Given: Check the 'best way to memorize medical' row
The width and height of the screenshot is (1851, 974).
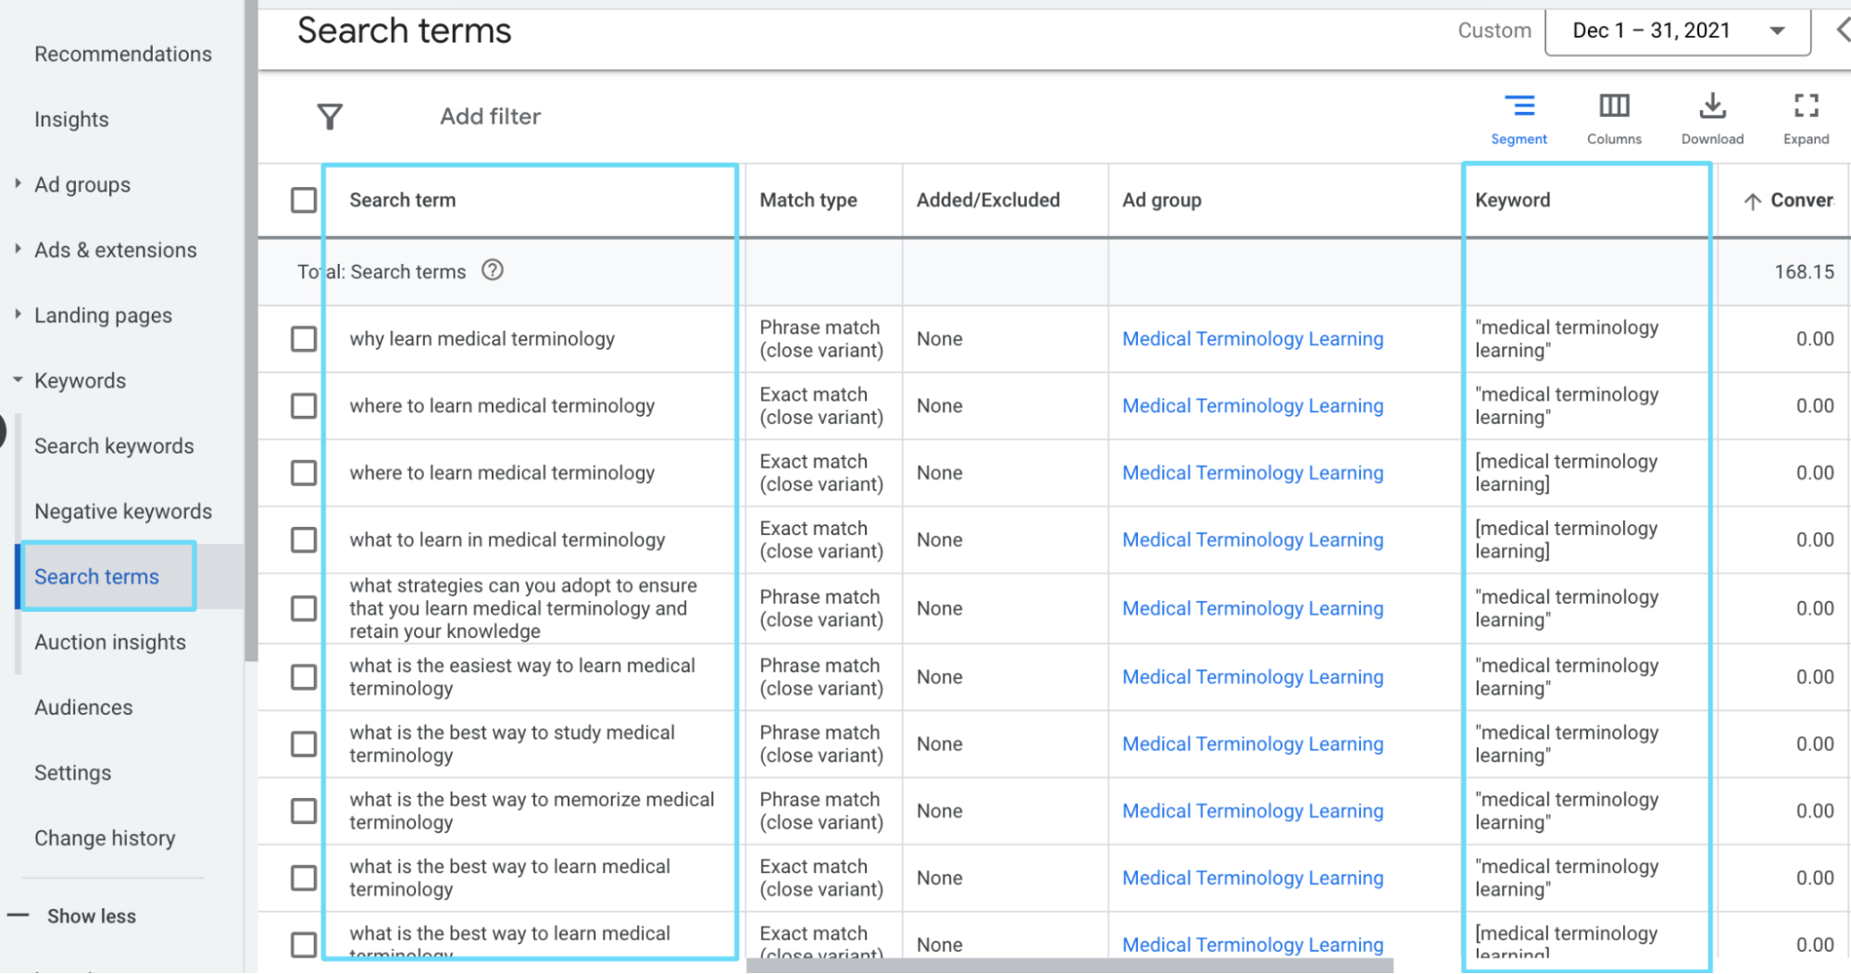Looking at the screenshot, I should pyautogui.click(x=304, y=811).
